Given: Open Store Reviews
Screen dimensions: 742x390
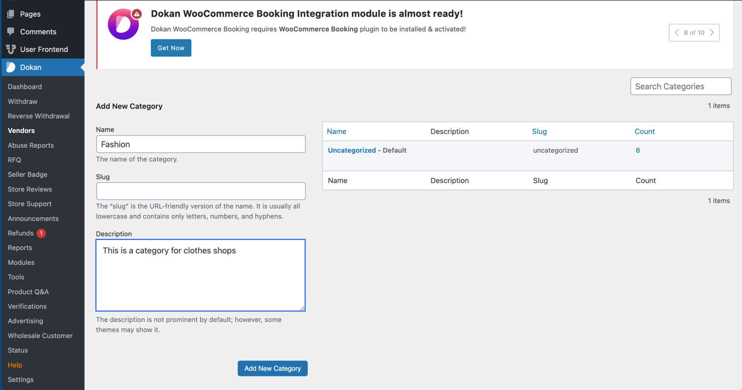Looking at the screenshot, I should coord(30,189).
